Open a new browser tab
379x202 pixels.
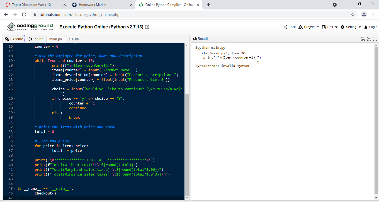[208, 5]
